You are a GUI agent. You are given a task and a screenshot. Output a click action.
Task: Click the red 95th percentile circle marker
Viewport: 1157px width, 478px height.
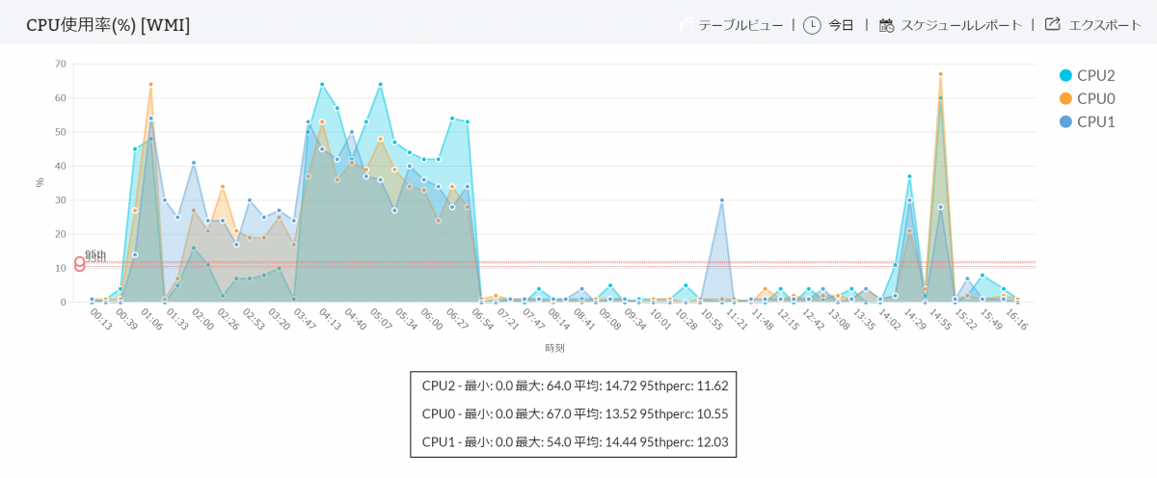(x=80, y=263)
